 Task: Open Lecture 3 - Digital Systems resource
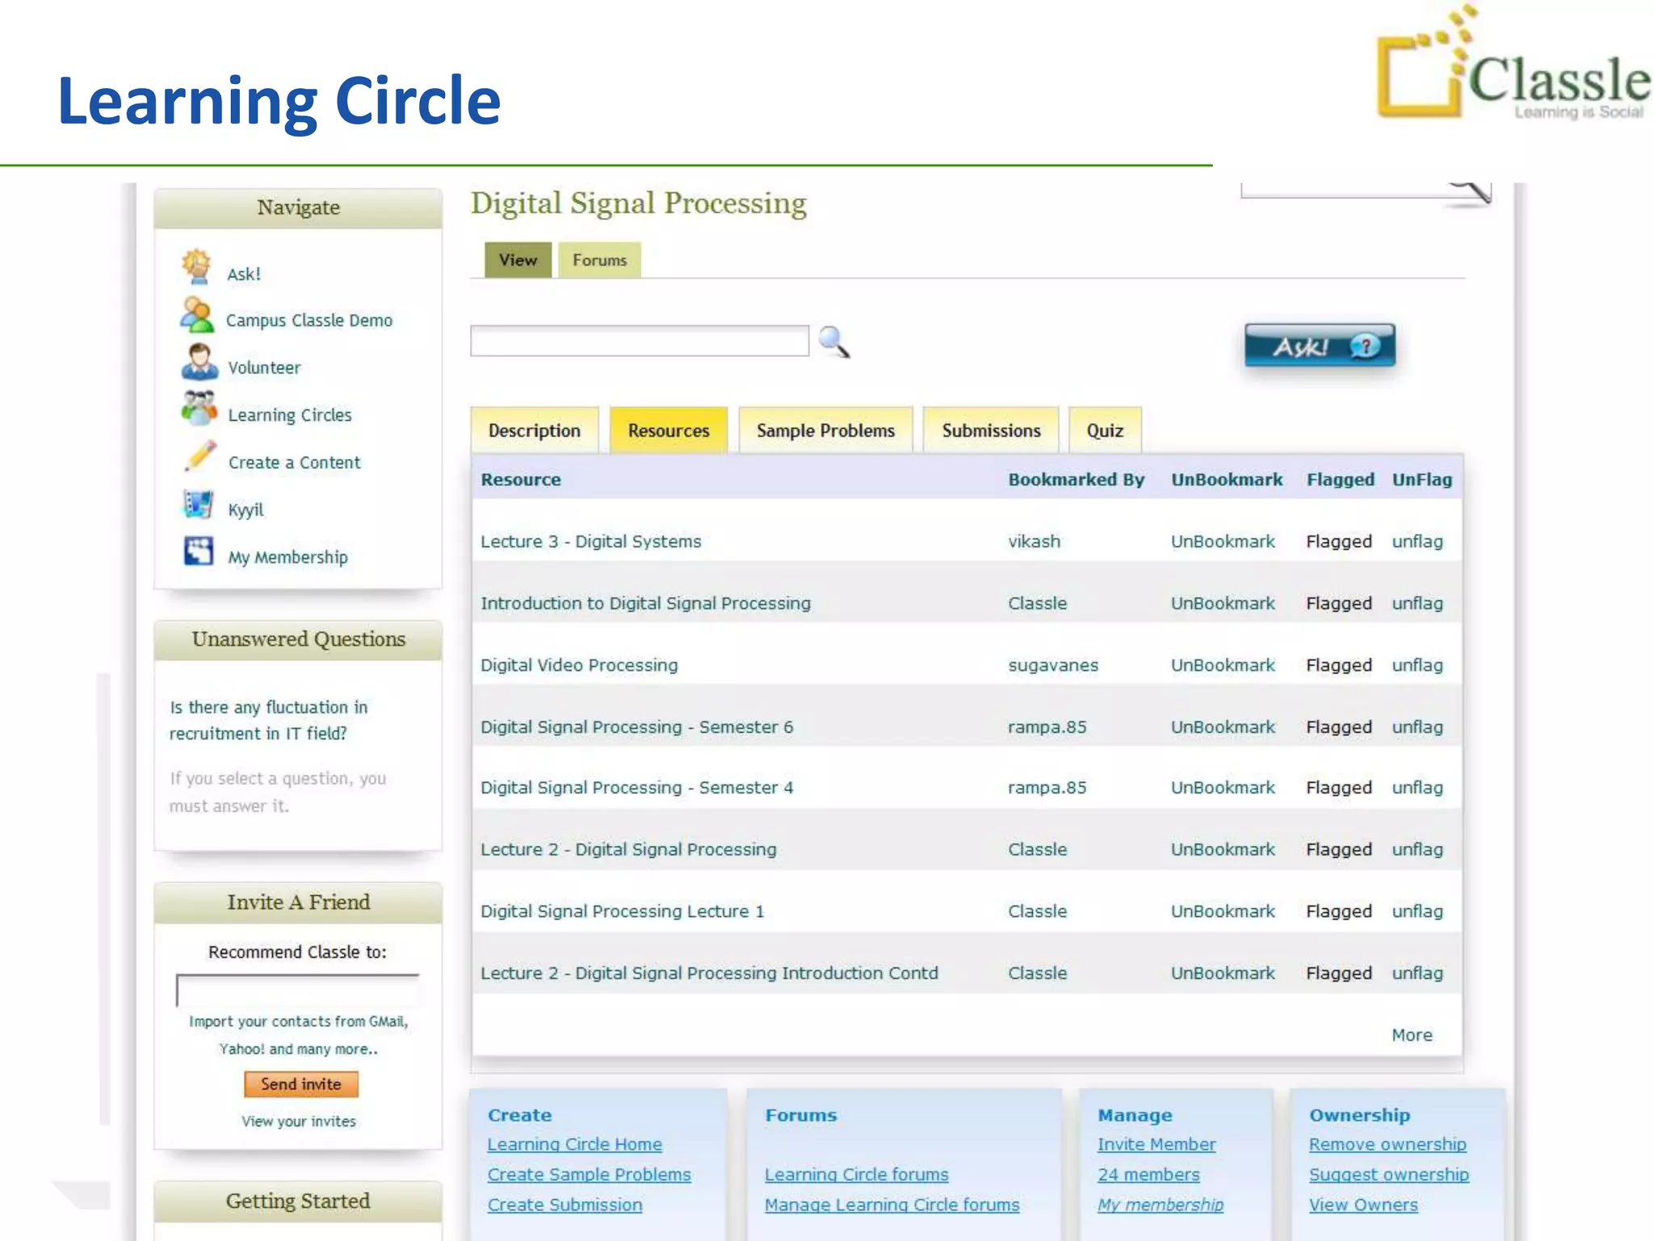[591, 541]
